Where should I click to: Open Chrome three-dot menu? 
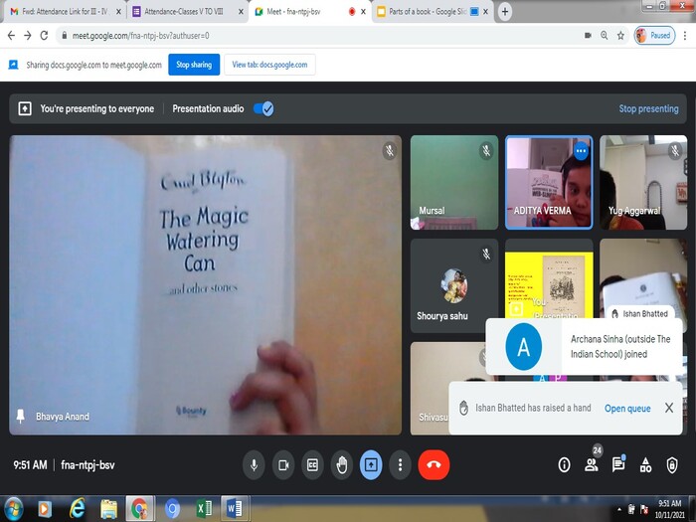click(x=685, y=36)
